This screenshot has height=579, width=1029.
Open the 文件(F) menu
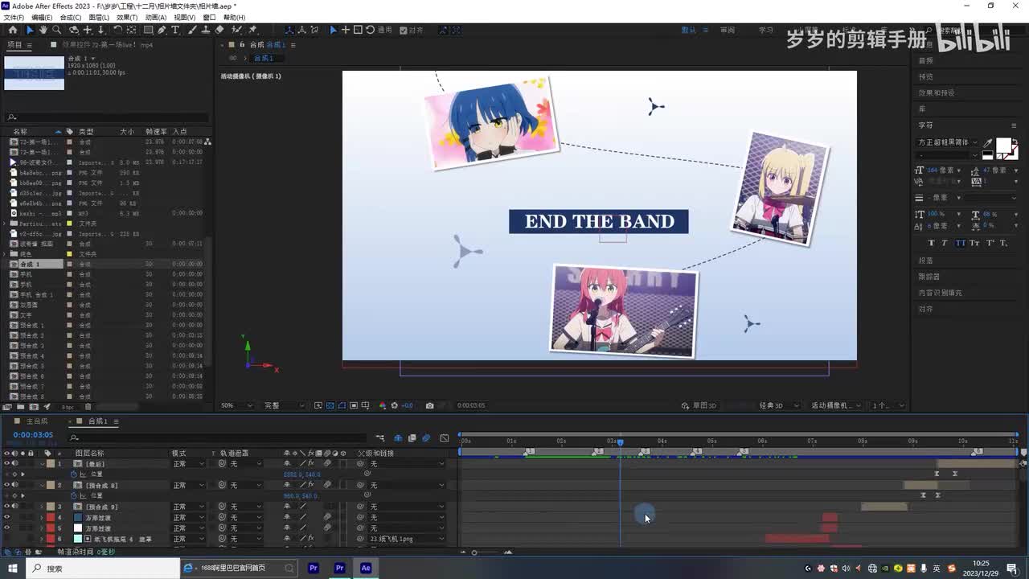pyautogui.click(x=14, y=17)
